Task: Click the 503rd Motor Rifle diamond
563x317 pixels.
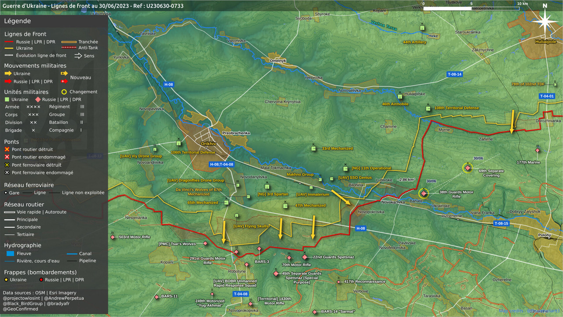Action: click(x=113, y=237)
